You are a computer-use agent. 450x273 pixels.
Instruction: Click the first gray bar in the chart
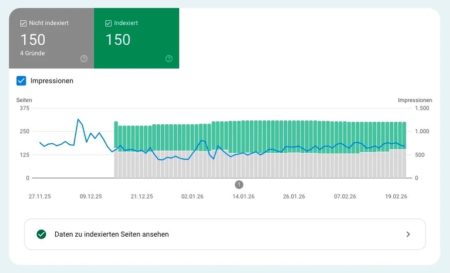tap(116, 164)
